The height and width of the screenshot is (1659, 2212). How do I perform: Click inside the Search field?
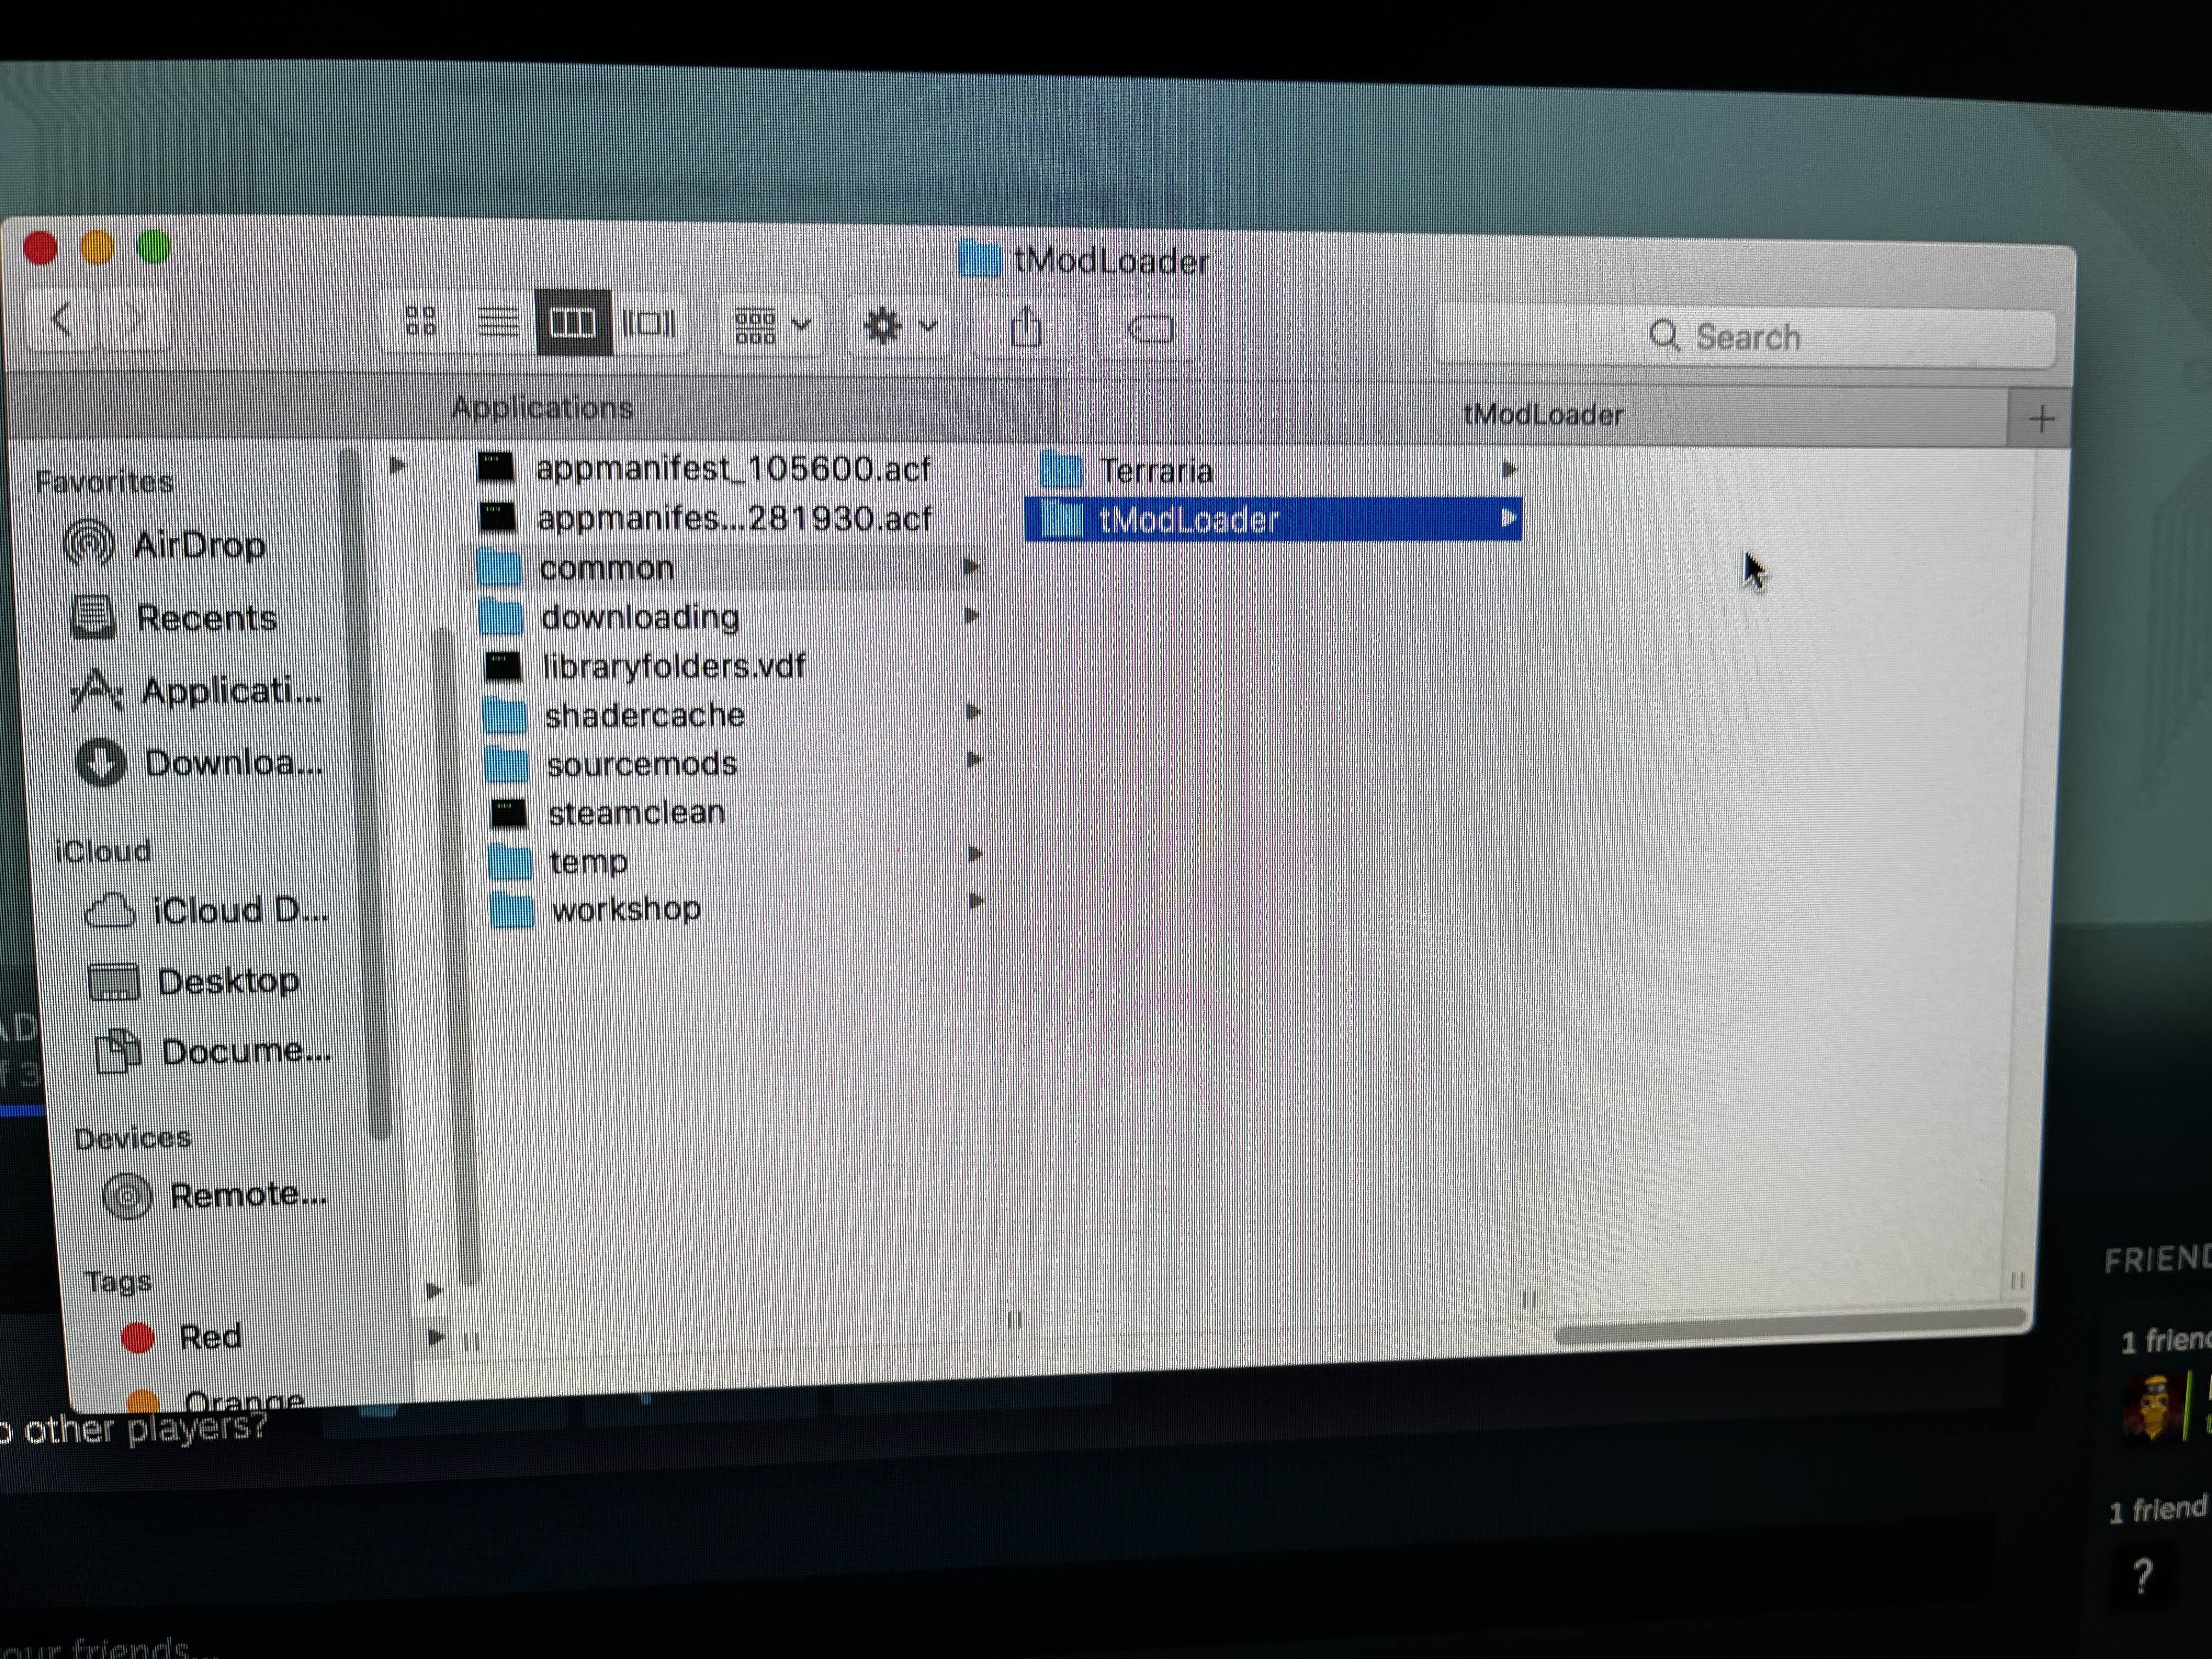point(1745,337)
